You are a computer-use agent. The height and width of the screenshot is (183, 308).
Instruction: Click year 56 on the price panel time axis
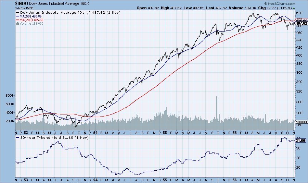click(234, 133)
